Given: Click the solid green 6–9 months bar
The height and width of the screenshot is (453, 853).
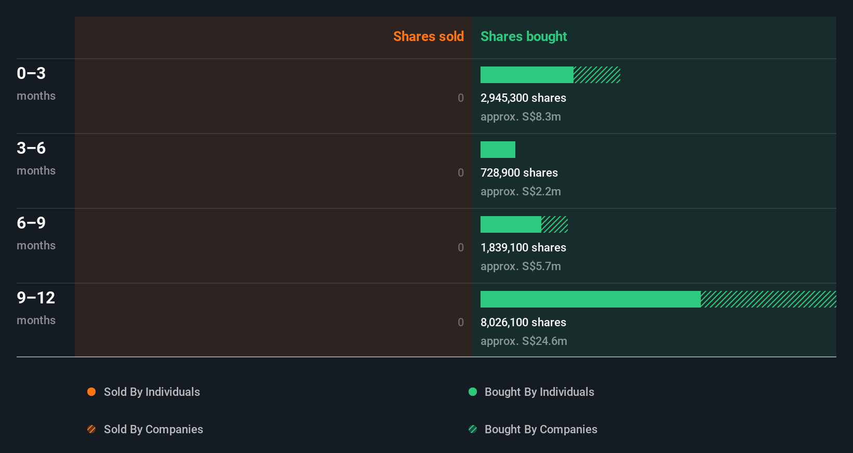Looking at the screenshot, I should (x=511, y=224).
